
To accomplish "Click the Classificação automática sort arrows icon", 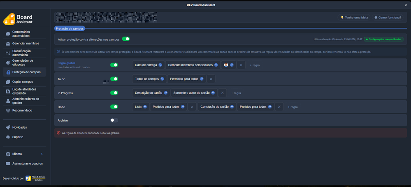I will point(8,53).
